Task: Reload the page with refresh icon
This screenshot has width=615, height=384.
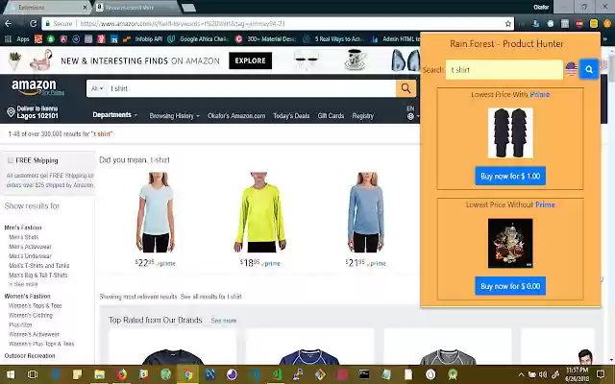Action: point(33,23)
